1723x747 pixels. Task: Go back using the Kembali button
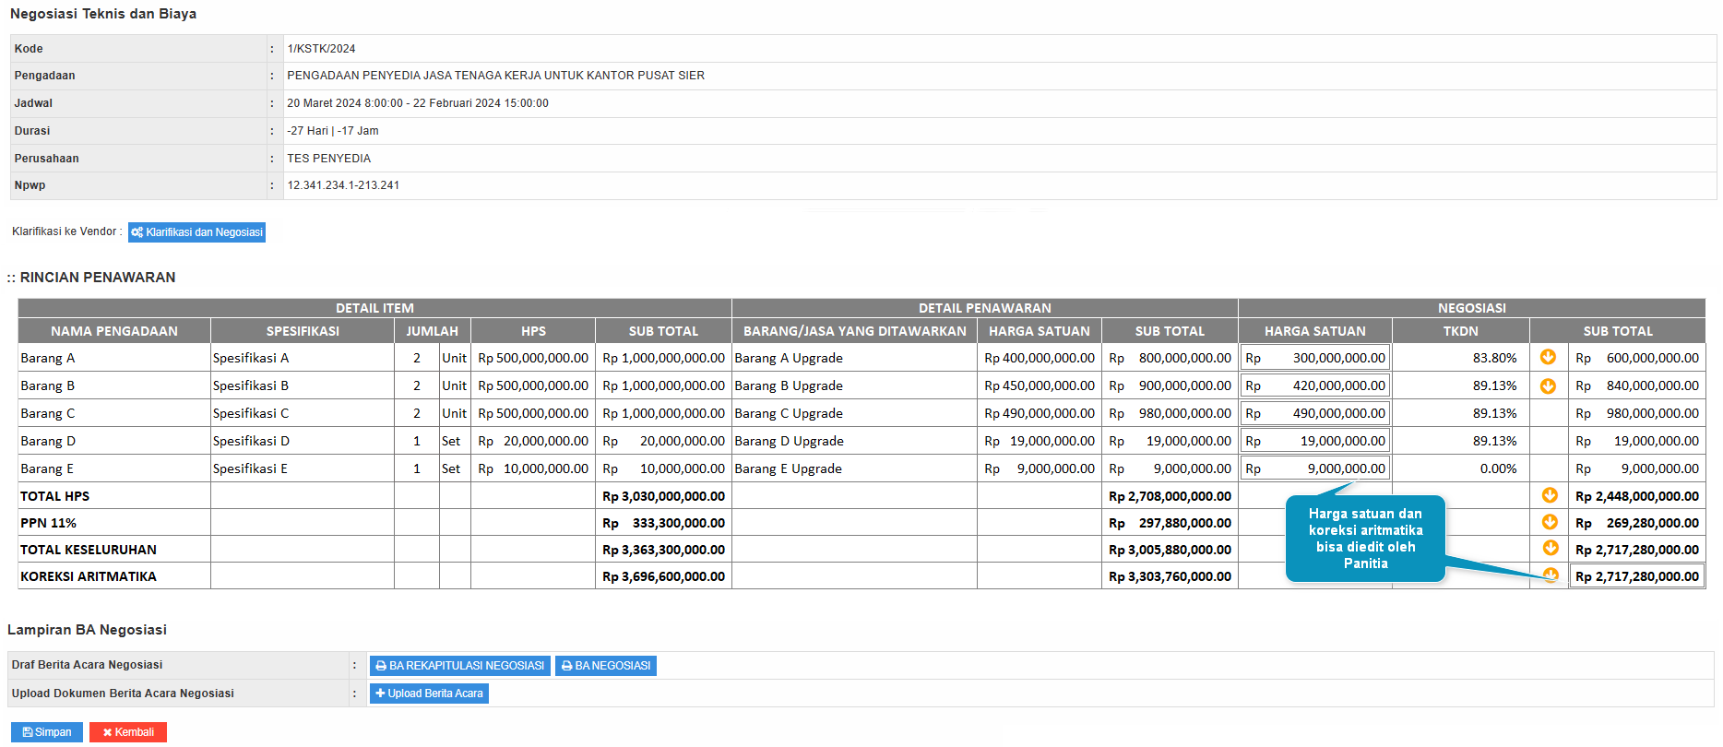tap(128, 732)
